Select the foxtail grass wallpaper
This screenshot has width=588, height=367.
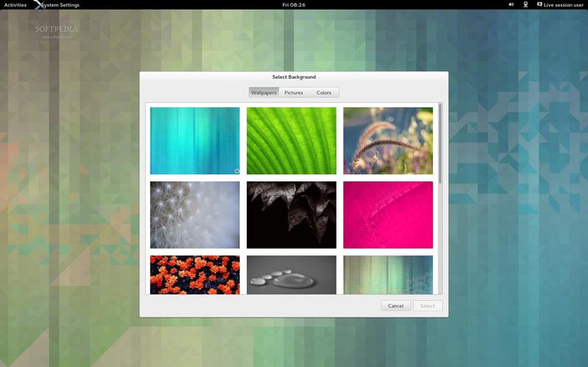tap(387, 141)
